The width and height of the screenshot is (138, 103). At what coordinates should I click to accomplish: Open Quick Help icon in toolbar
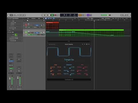click(x=14, y=15)
